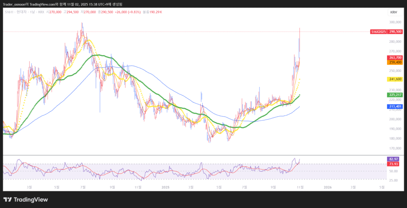Click the 2026 year marker on the time axis
407x208 pixels.
(328, 187)
